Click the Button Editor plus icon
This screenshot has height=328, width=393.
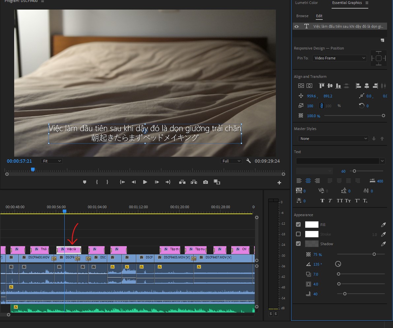tap(279, 182)
